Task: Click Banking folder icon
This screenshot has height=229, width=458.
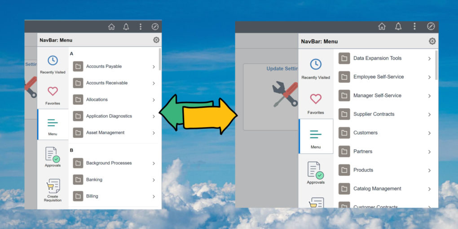Action: tap(78, 180)
